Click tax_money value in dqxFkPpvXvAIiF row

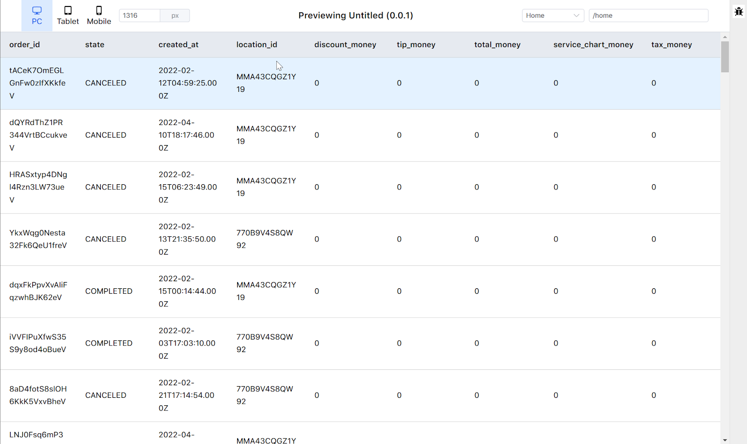point(654,291)
